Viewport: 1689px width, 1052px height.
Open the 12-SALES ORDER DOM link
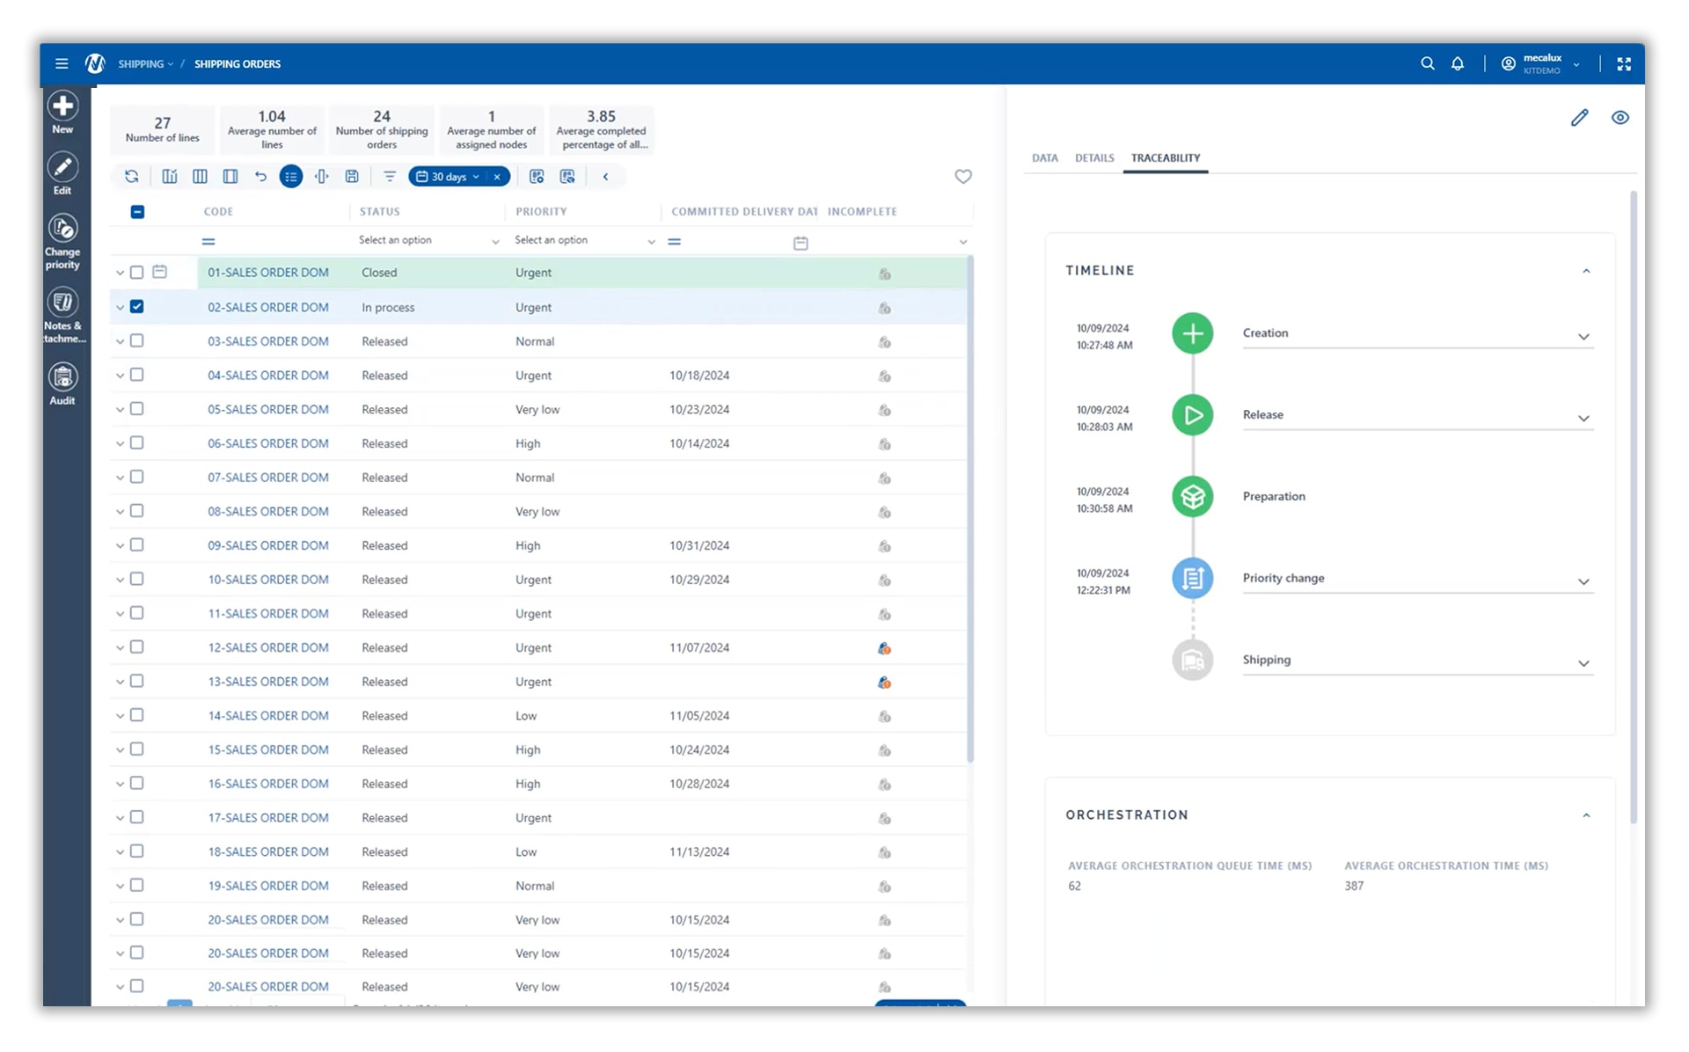(268, 647)
